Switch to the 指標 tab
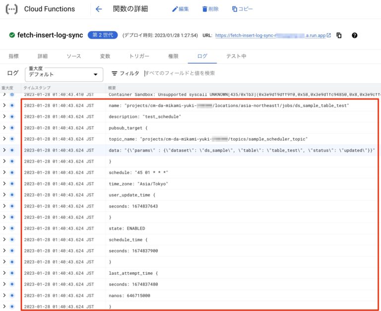 [13, 56]
